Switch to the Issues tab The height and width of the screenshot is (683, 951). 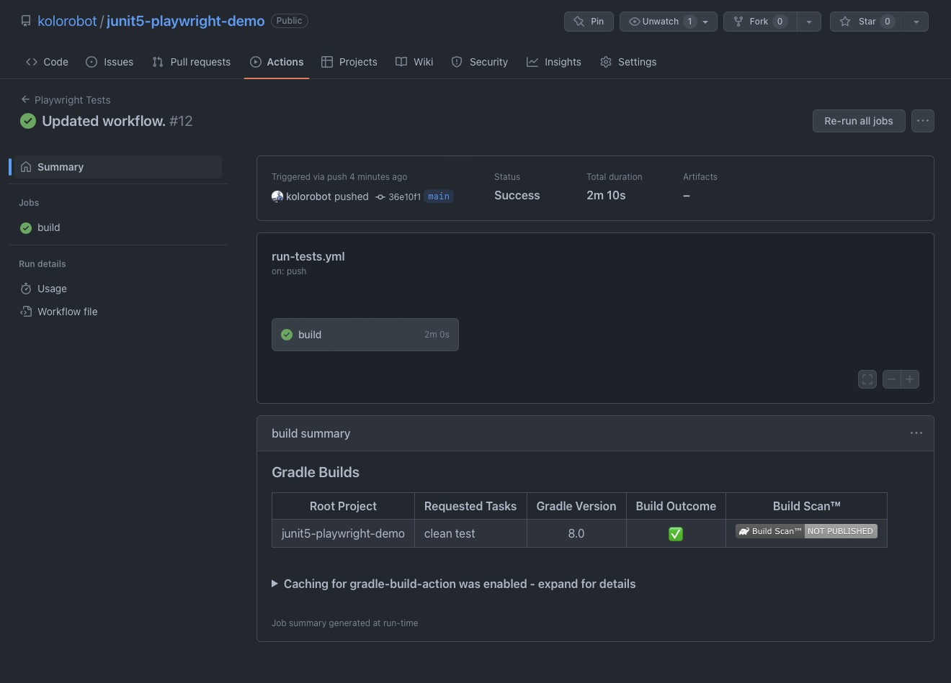(110, 62)
